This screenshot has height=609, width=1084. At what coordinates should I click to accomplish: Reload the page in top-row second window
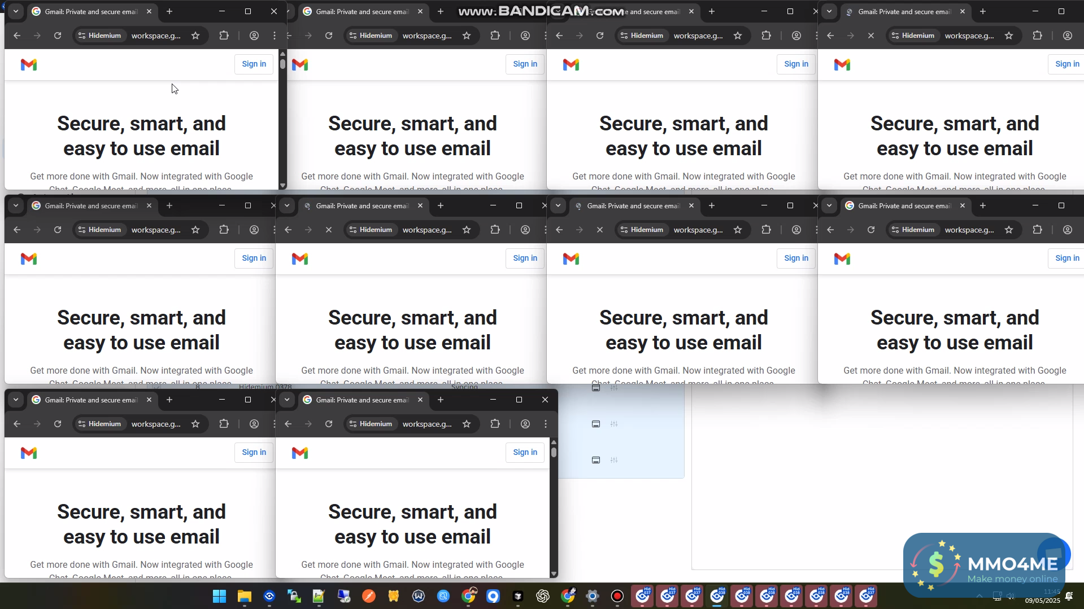tap(329, 36)
